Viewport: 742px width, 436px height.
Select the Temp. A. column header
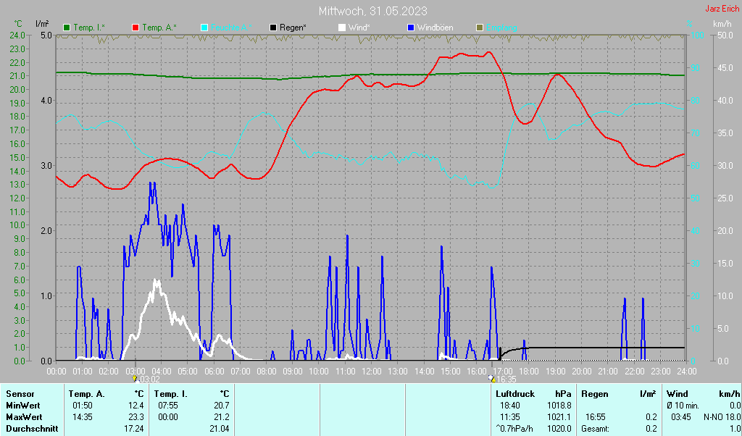[x=86, y=394]
